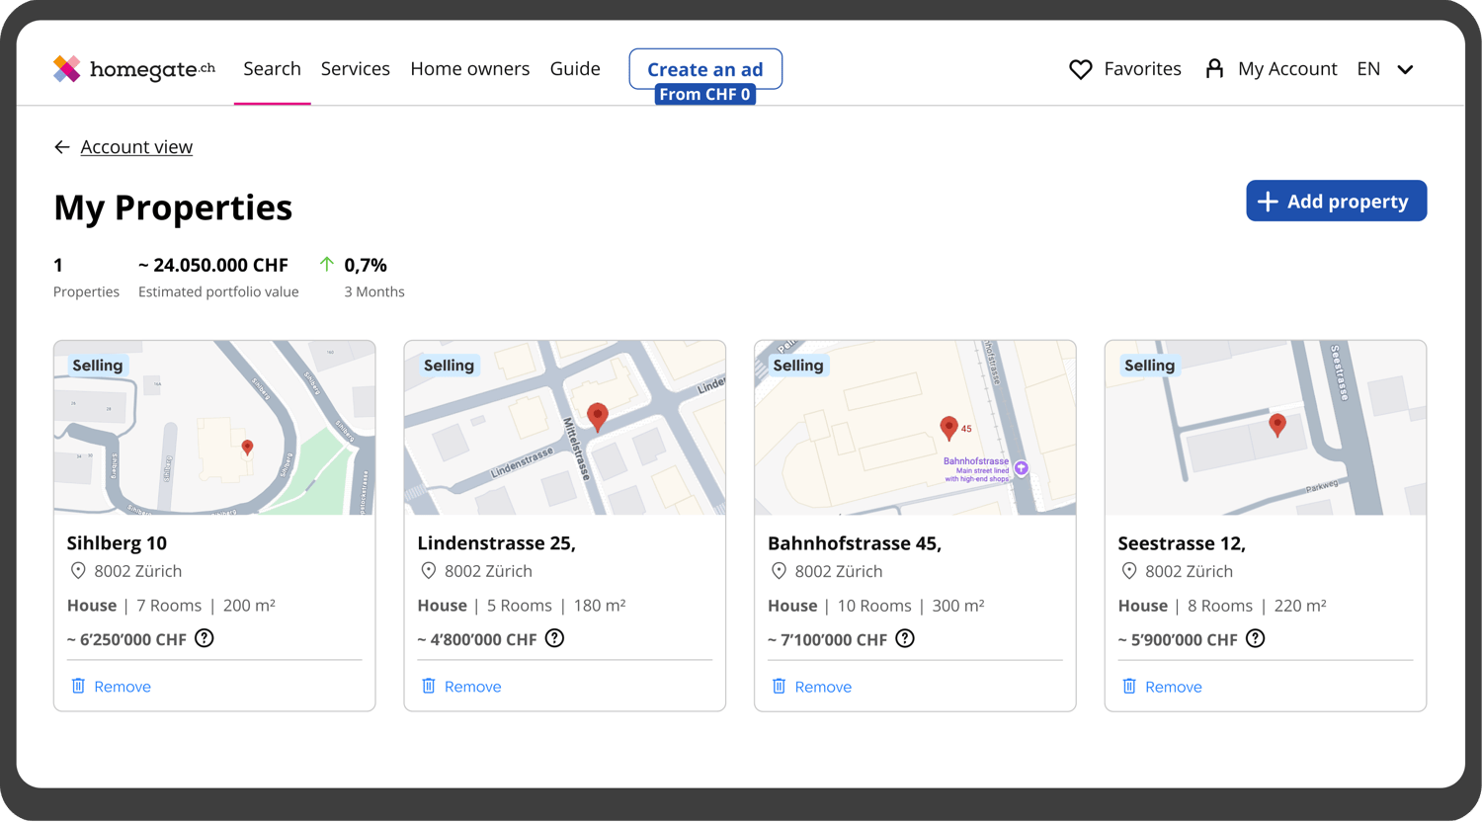
Task: Click ~ 7'100'000 CHF price text
Action: (x=827, y=639)
